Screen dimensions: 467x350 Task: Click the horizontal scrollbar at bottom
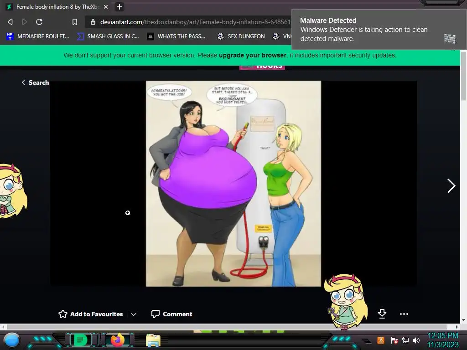coord(228,327)
